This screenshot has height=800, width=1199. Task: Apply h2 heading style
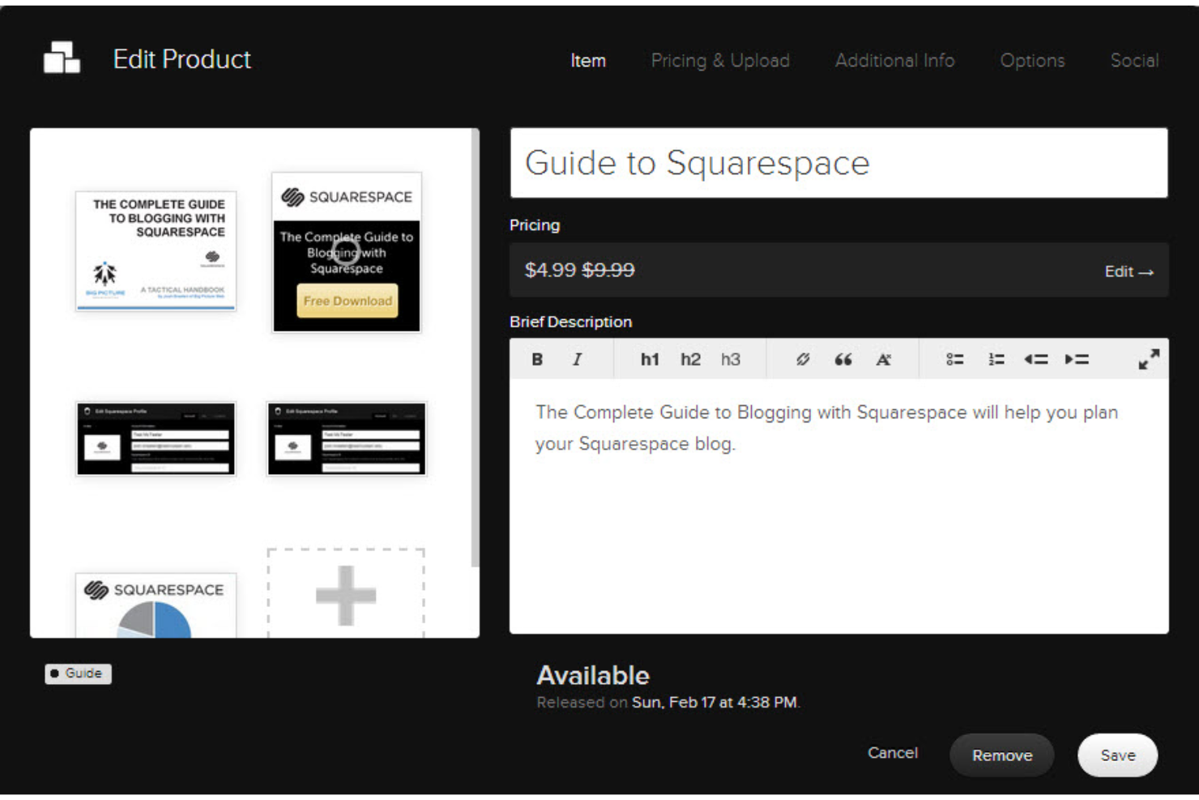(690, 359)
